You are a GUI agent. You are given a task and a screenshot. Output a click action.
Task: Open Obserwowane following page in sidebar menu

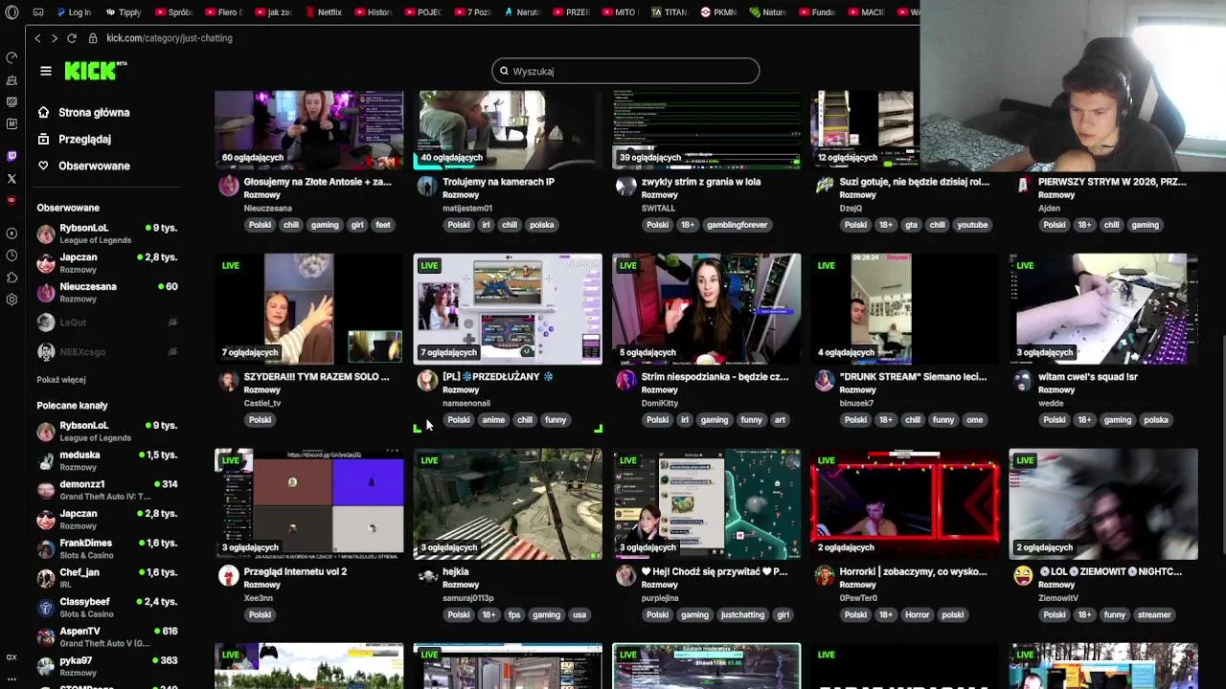click(x=94, y=166)
